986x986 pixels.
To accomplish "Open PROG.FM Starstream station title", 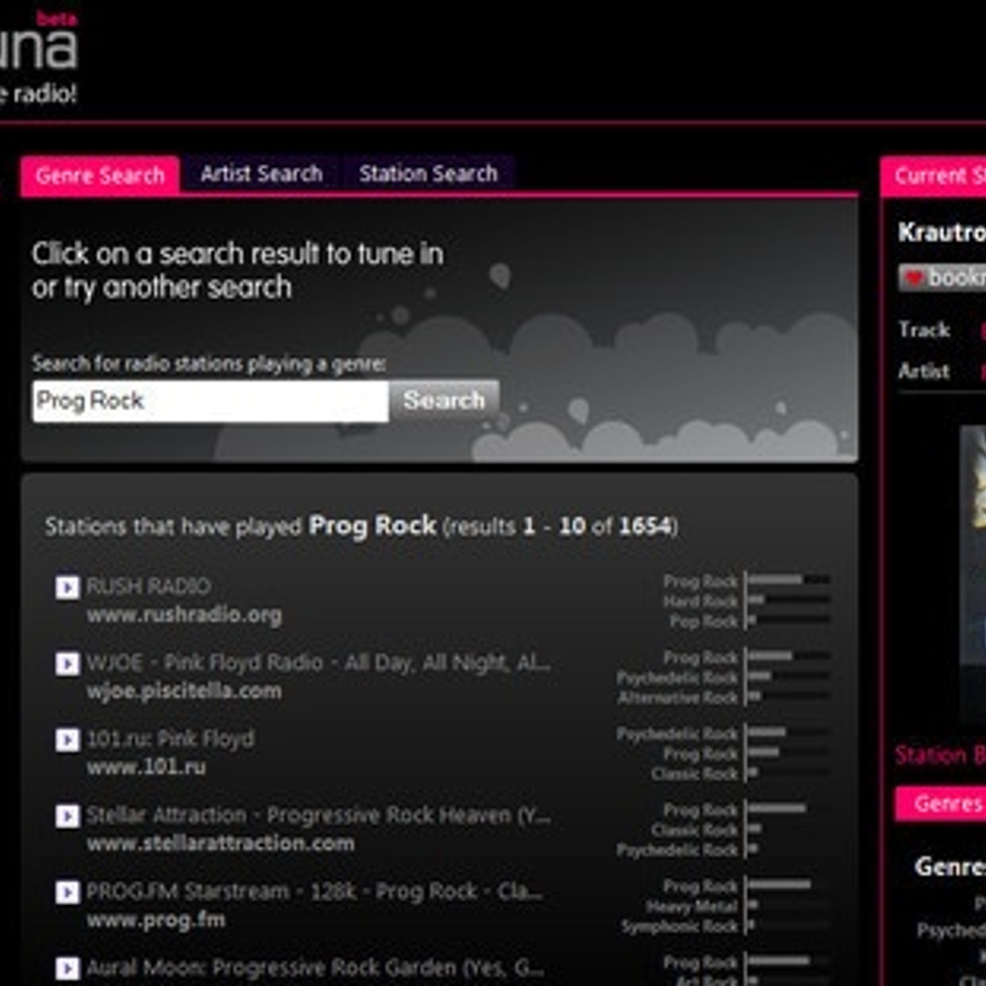I will 314,892.
